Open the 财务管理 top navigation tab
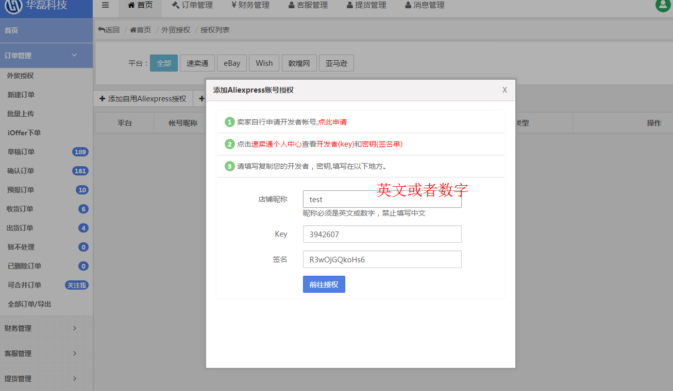 (250, 5)
